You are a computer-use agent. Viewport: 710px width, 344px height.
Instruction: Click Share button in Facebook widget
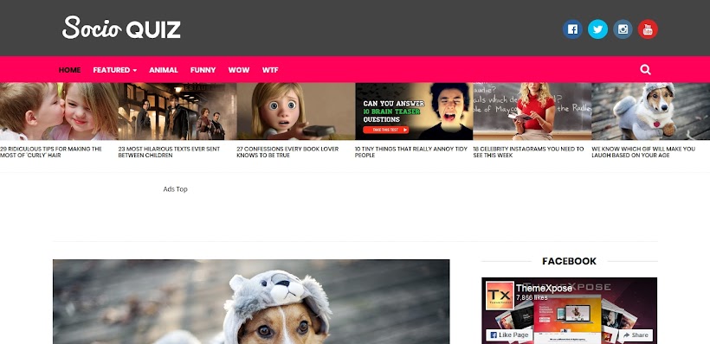[636, 335]
